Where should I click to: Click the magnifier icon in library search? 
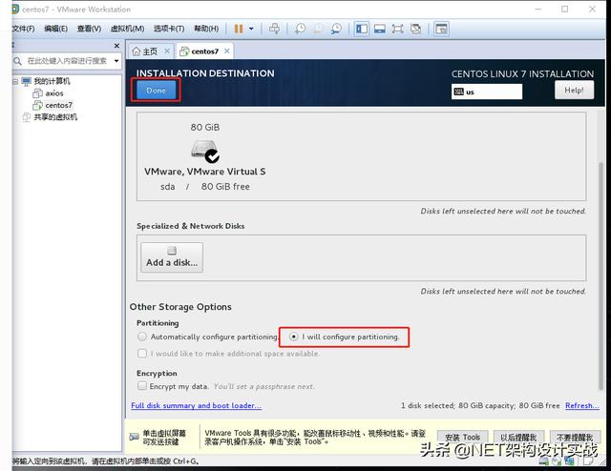point(17,61)
